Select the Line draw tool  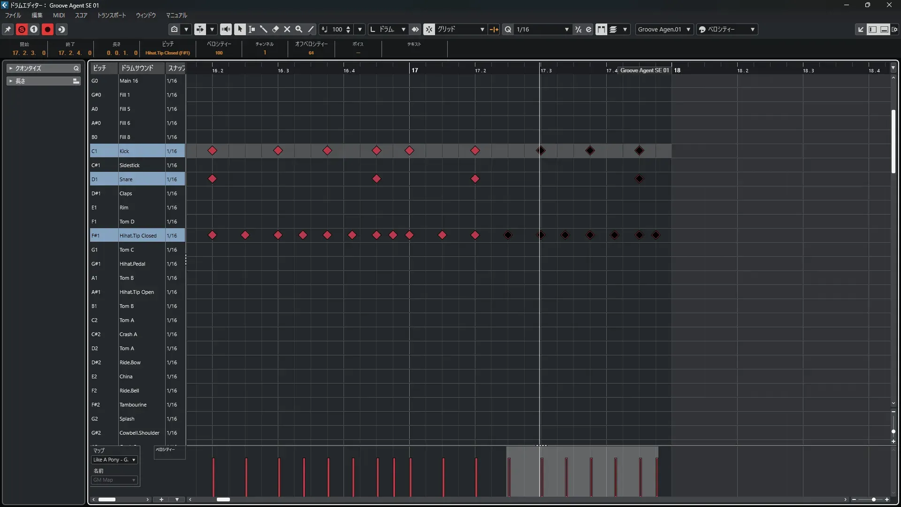[x=311, y=29]
